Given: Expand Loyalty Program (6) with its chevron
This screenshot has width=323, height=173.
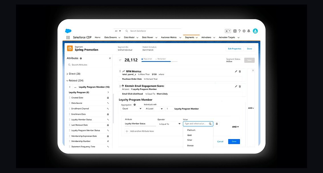Looking at the screenshot, I should [x=108, y=92].
